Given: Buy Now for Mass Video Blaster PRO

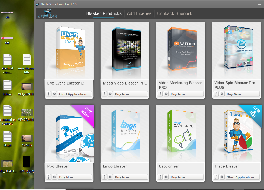Looking at the screenshot, I should tap(130, 94).
